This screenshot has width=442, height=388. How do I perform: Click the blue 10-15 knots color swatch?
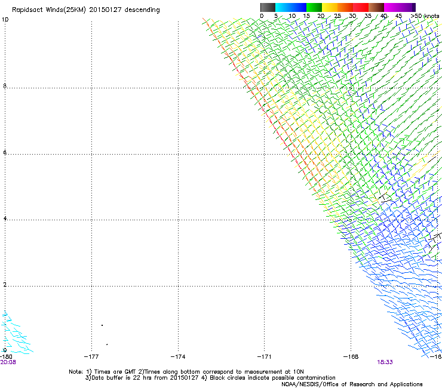point(299,7)
